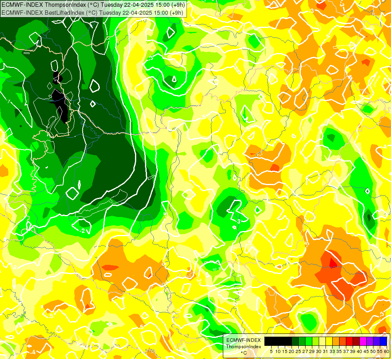
Task: Click legend tick value 20
Action: pyautogui.click(x=291, y=351)
